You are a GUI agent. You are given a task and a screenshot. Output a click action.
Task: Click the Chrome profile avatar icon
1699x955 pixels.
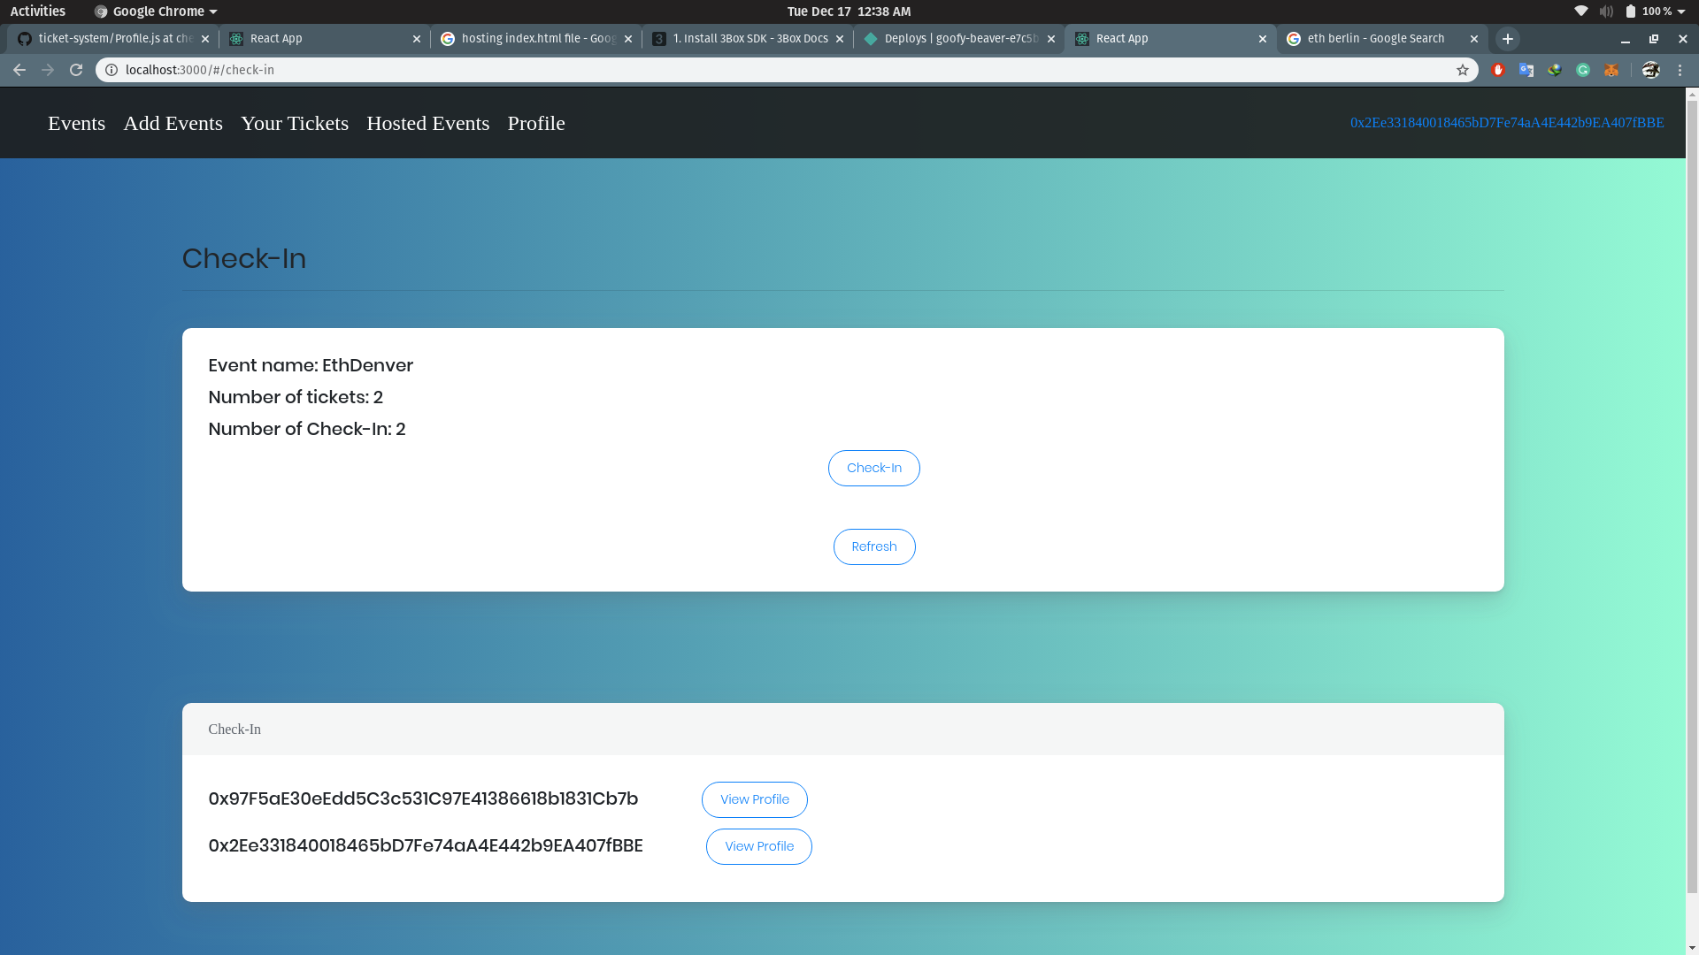pyautogui.click(x=1650, y=70)
